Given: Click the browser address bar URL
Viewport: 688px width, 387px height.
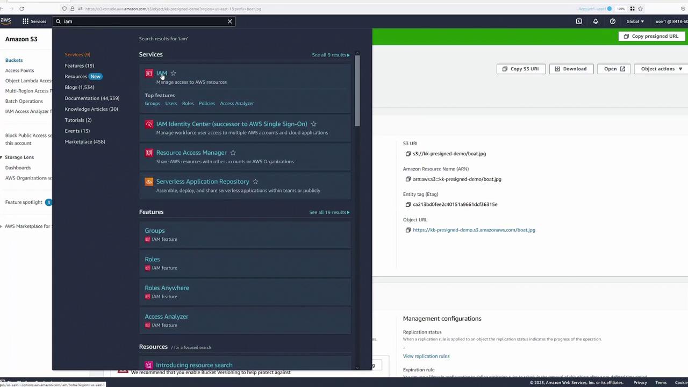Looking at the screenshot, I should click(x=173, y=9).
